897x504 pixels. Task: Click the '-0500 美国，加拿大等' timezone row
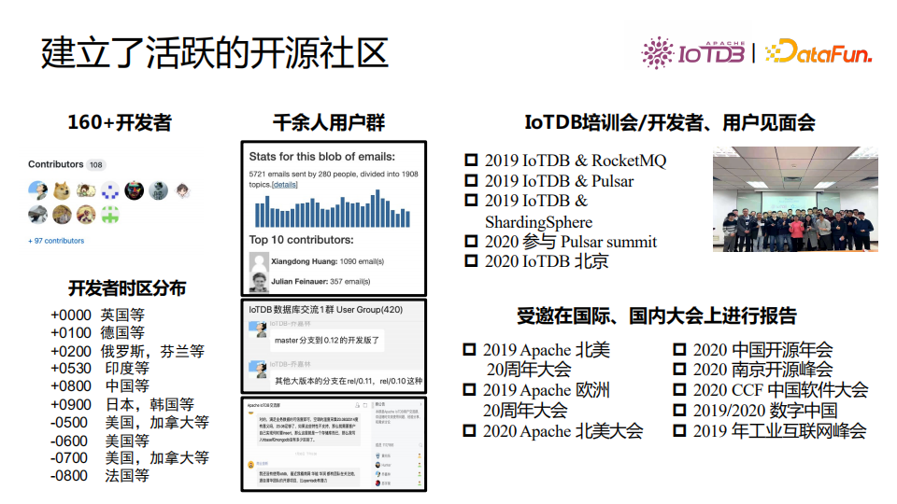coord(130,422)
